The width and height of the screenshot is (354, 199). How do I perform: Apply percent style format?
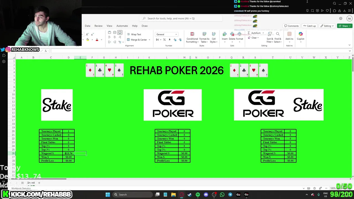tap(164, 40)
